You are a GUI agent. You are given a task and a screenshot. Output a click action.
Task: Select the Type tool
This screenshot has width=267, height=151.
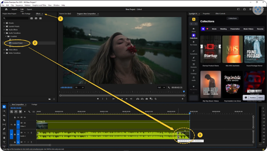(4, 142)
